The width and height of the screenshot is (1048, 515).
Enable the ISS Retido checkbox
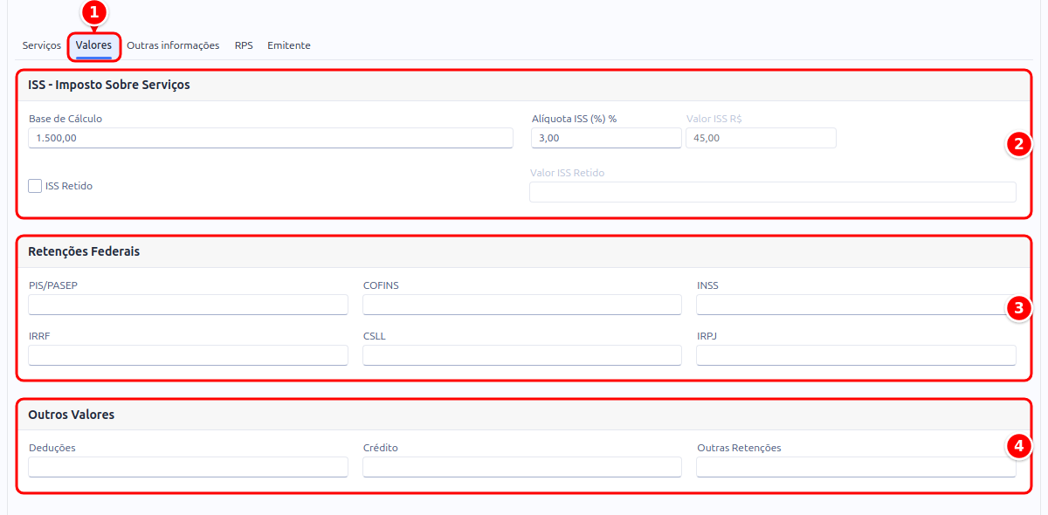pos(35,186)
